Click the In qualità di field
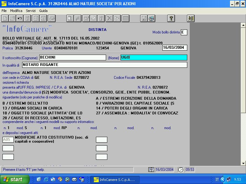This screenshot has height=184, width=246. pyautogui.click(x=105, y=65)
